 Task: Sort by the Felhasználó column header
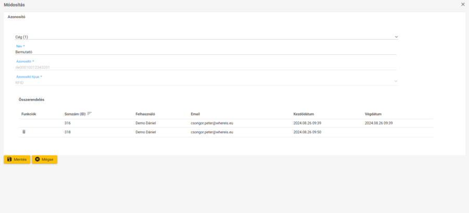145,114
